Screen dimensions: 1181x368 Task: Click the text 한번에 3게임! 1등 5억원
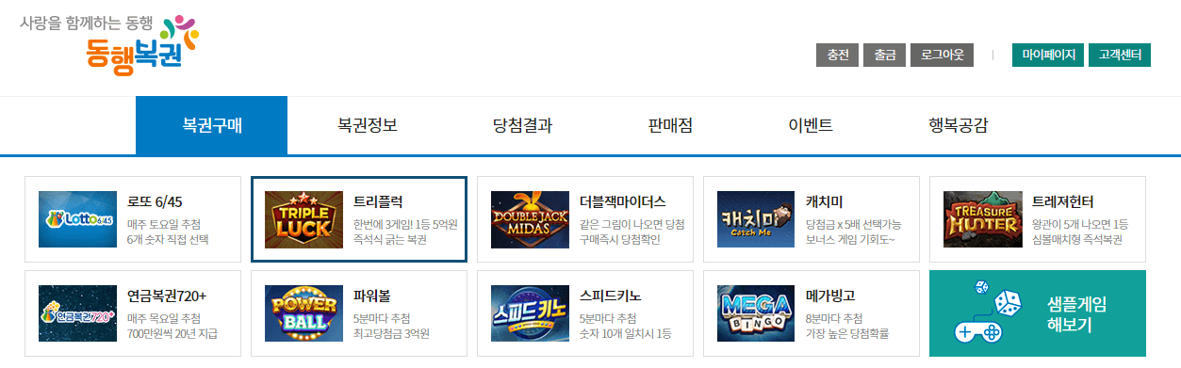click(x=405, y=224)
